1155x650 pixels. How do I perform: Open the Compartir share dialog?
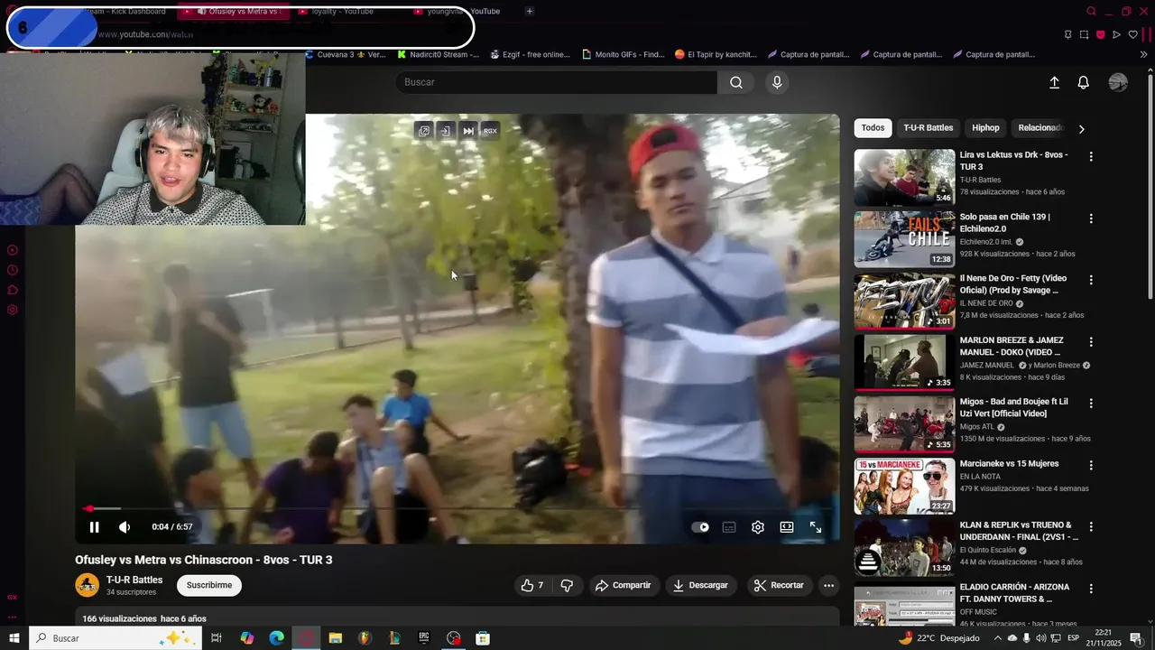pos(623,585)
